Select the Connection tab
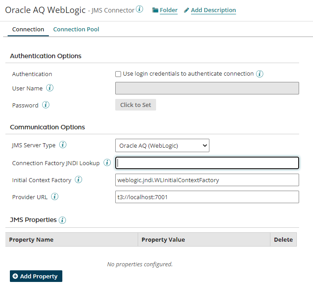313x290 pixels. click(x=28, y=30)
